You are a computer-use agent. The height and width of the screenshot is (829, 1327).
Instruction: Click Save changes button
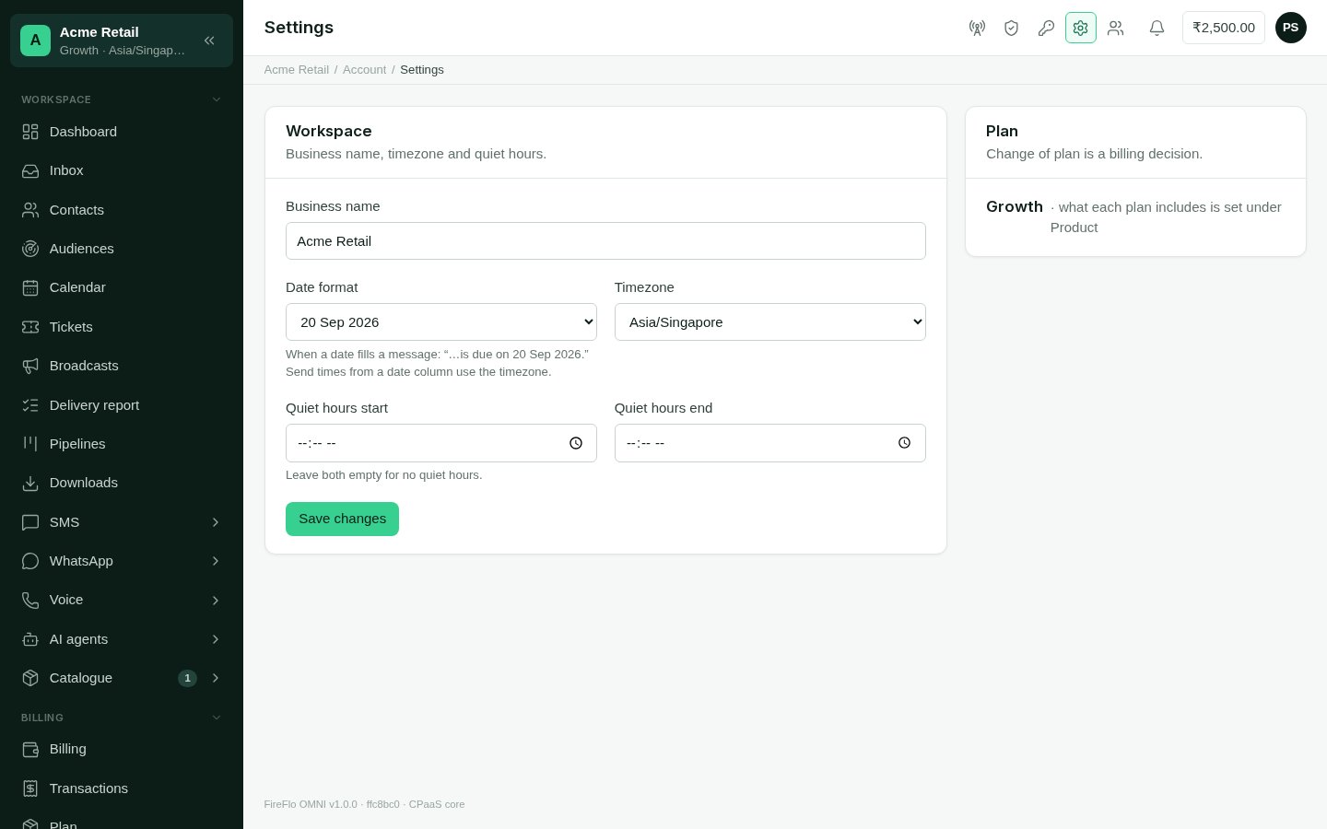(x=342, y=519)
